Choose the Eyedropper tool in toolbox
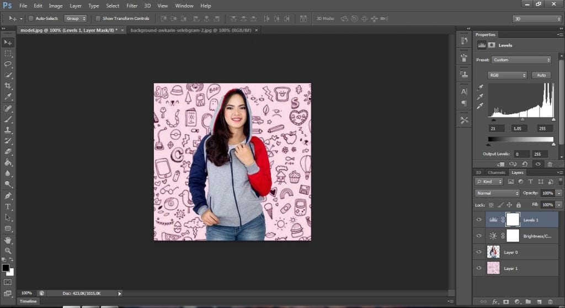Viewport: 565px width, 308px height. pos(8,97)
